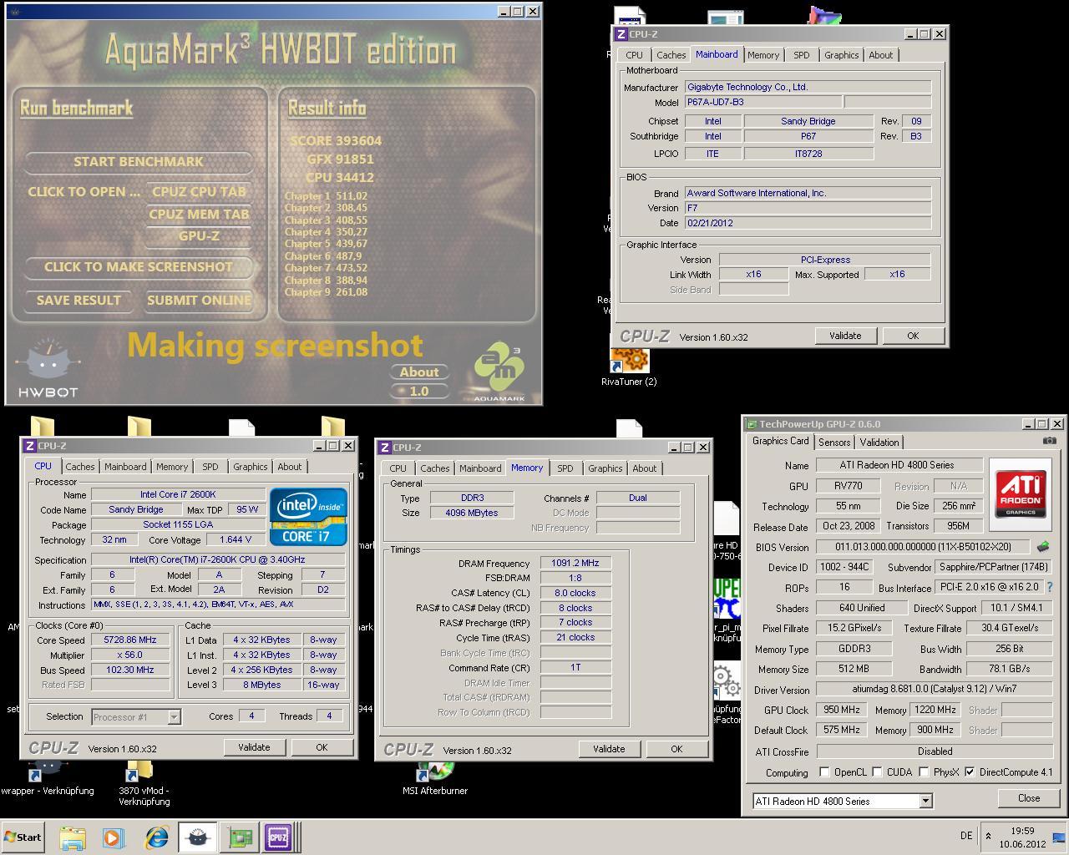Open the 3870 vMod shortcut folder
The width and height of the screenshot is (1069, 855).
pyautogui.click(x=144, y=783)
